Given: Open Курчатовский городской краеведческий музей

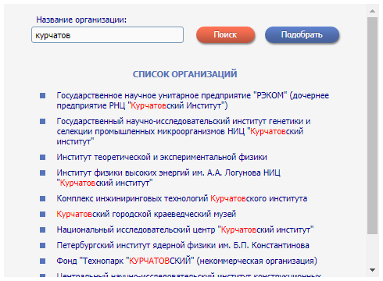Looking at the screenshot, I should (146, 214).
